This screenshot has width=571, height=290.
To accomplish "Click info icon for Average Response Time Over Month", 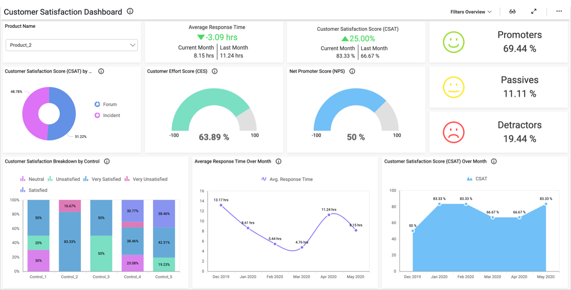I will point(279,161).
